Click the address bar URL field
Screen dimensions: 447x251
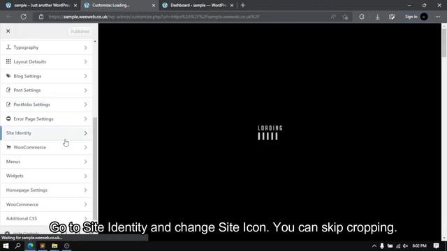(182, 17)
